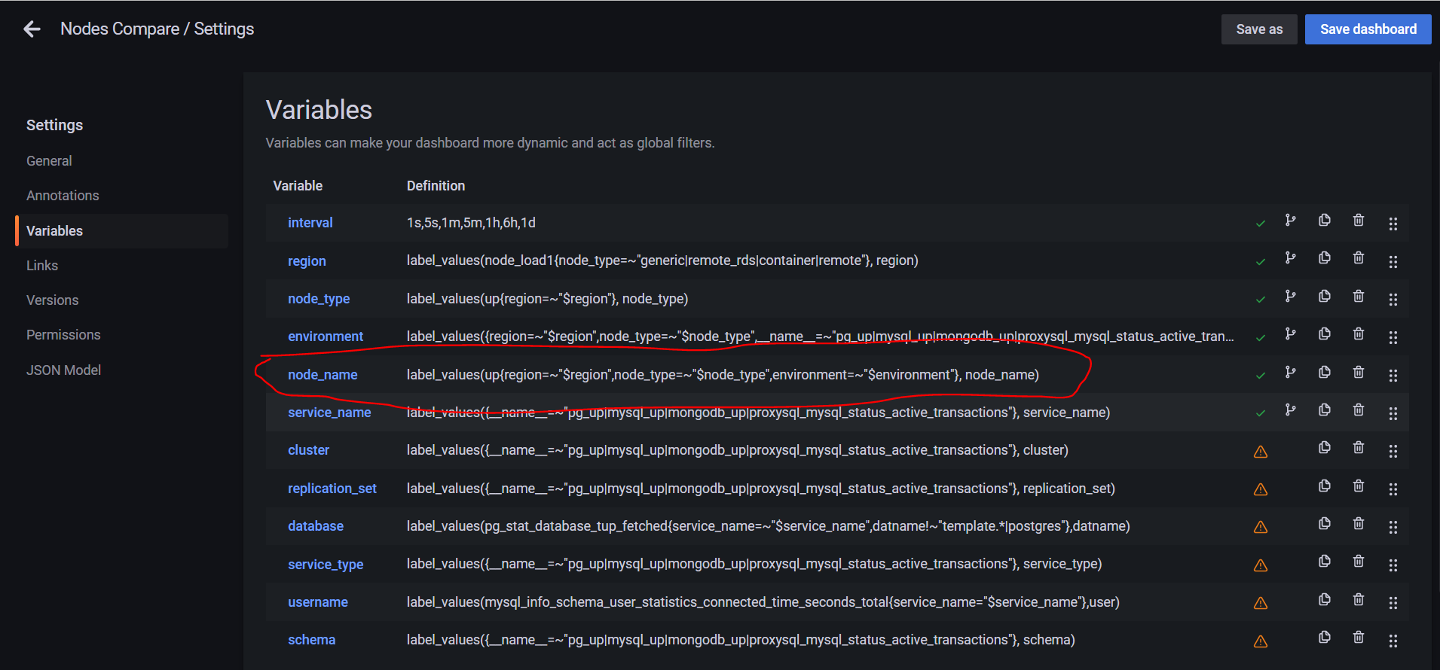This screenshot has height=670, width=1440.
Task: Show dependencies for service_name variable
Action: (x=1290, y=410)
